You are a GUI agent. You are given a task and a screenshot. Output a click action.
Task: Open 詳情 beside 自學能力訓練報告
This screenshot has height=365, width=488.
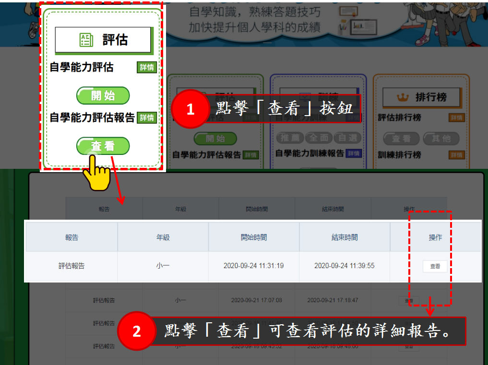point(354,153)
